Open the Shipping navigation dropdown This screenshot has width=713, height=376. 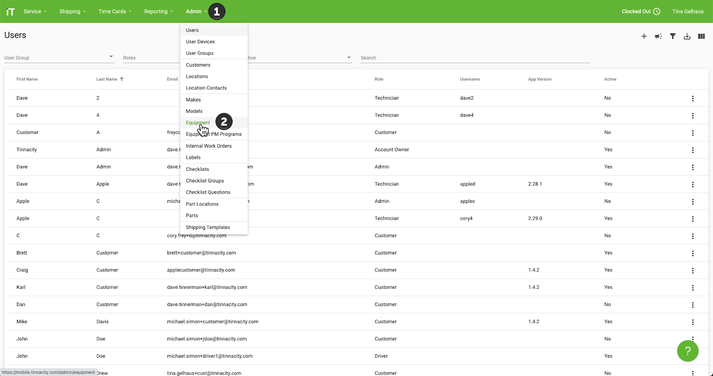tap(72, 12)
